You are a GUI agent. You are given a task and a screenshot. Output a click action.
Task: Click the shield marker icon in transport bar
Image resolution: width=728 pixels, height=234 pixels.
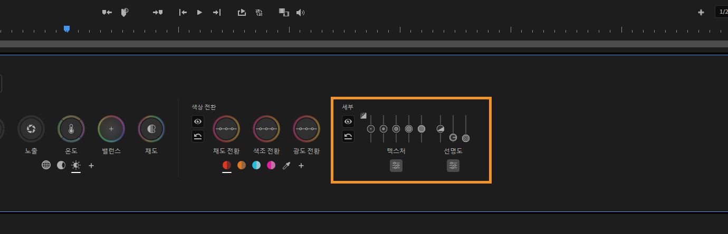(124, 12)
